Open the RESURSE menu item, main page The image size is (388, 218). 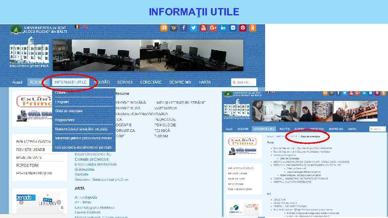tap(39, 82)
